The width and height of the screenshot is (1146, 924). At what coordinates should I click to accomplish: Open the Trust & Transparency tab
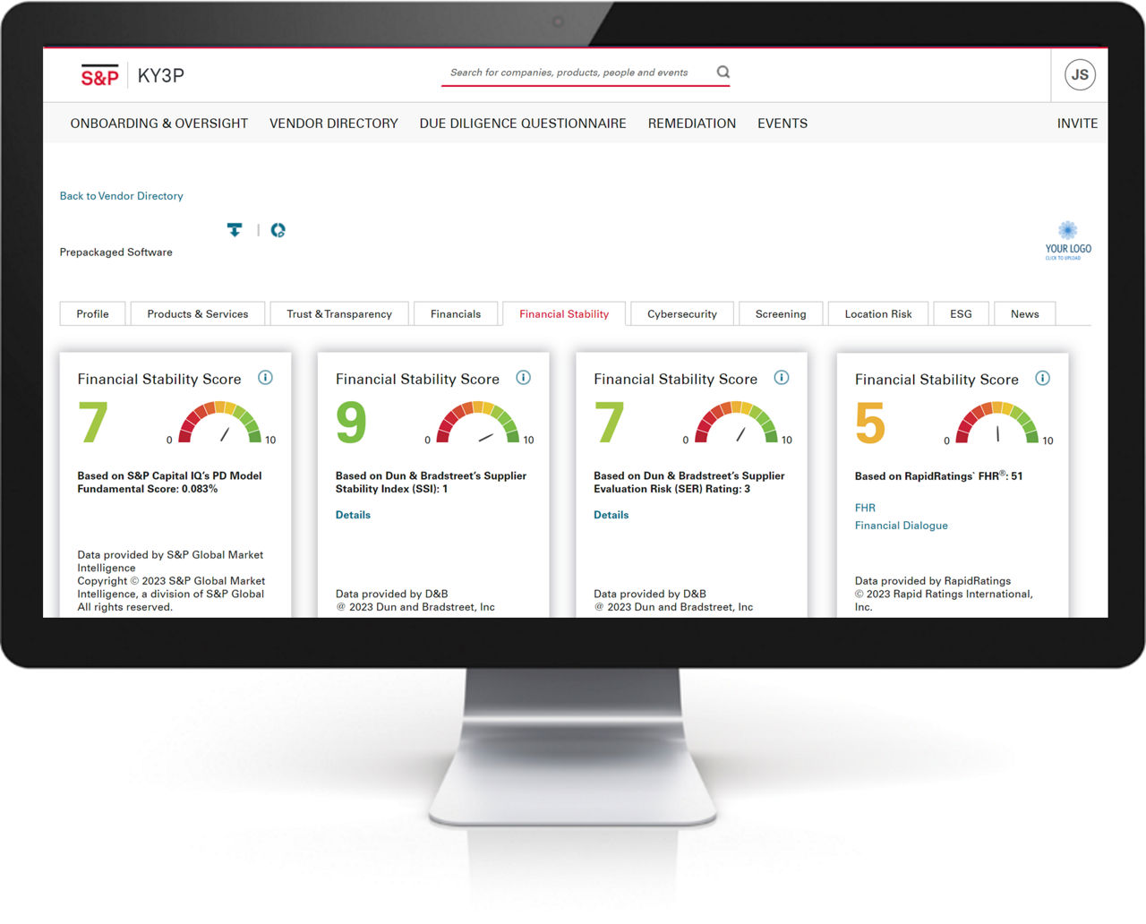pyautogui.click(x=339, y=313)
